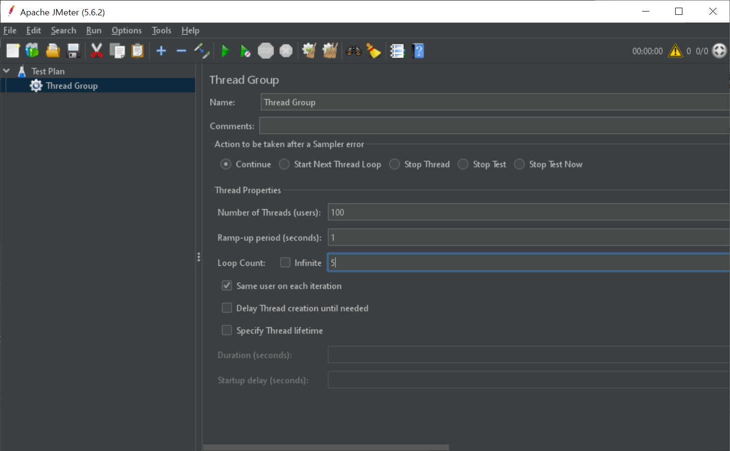730x451 pixels.
Task: Click the Ramp-up period field
Action: 529,237
